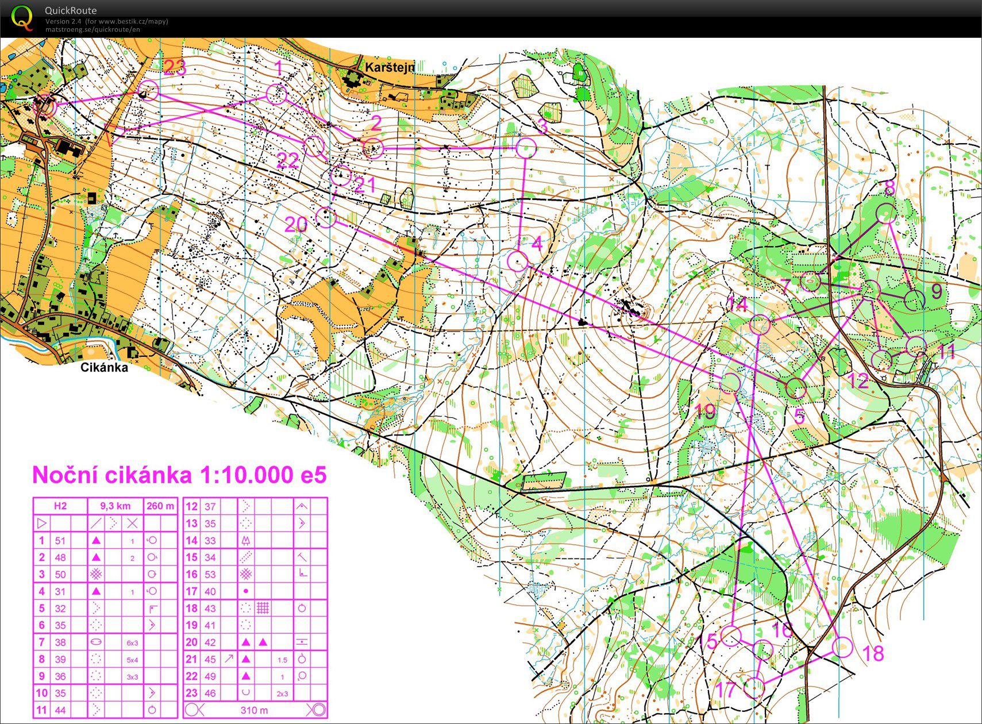Select control circle 2 on the map
982x724 pixels.
click(373, 149)
